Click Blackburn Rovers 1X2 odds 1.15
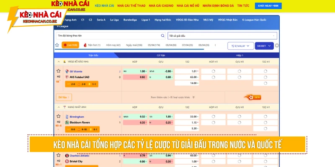The width and height of the screenshot is (335, 167). point(187,122)
